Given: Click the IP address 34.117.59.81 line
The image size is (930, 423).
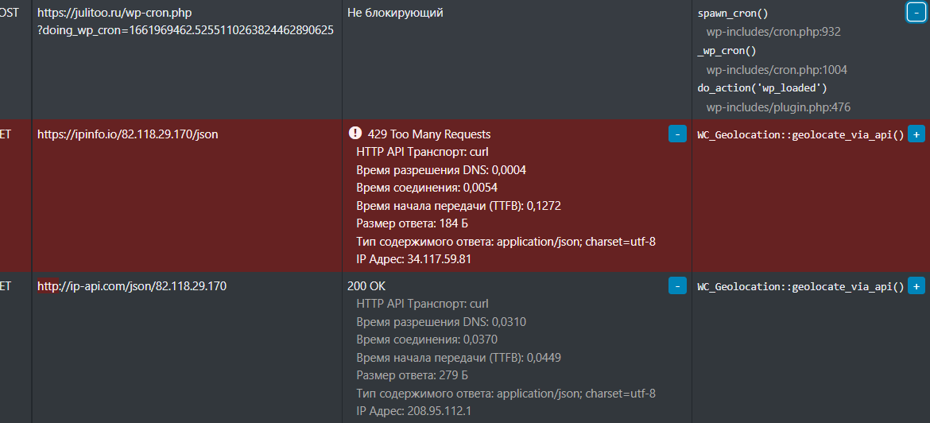Looking at the screenshot, I should point(413,259).
